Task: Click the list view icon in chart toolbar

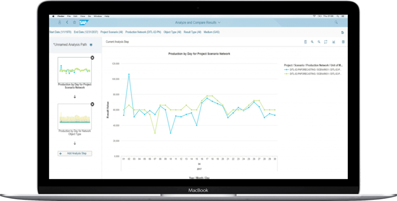Action: 305,42
